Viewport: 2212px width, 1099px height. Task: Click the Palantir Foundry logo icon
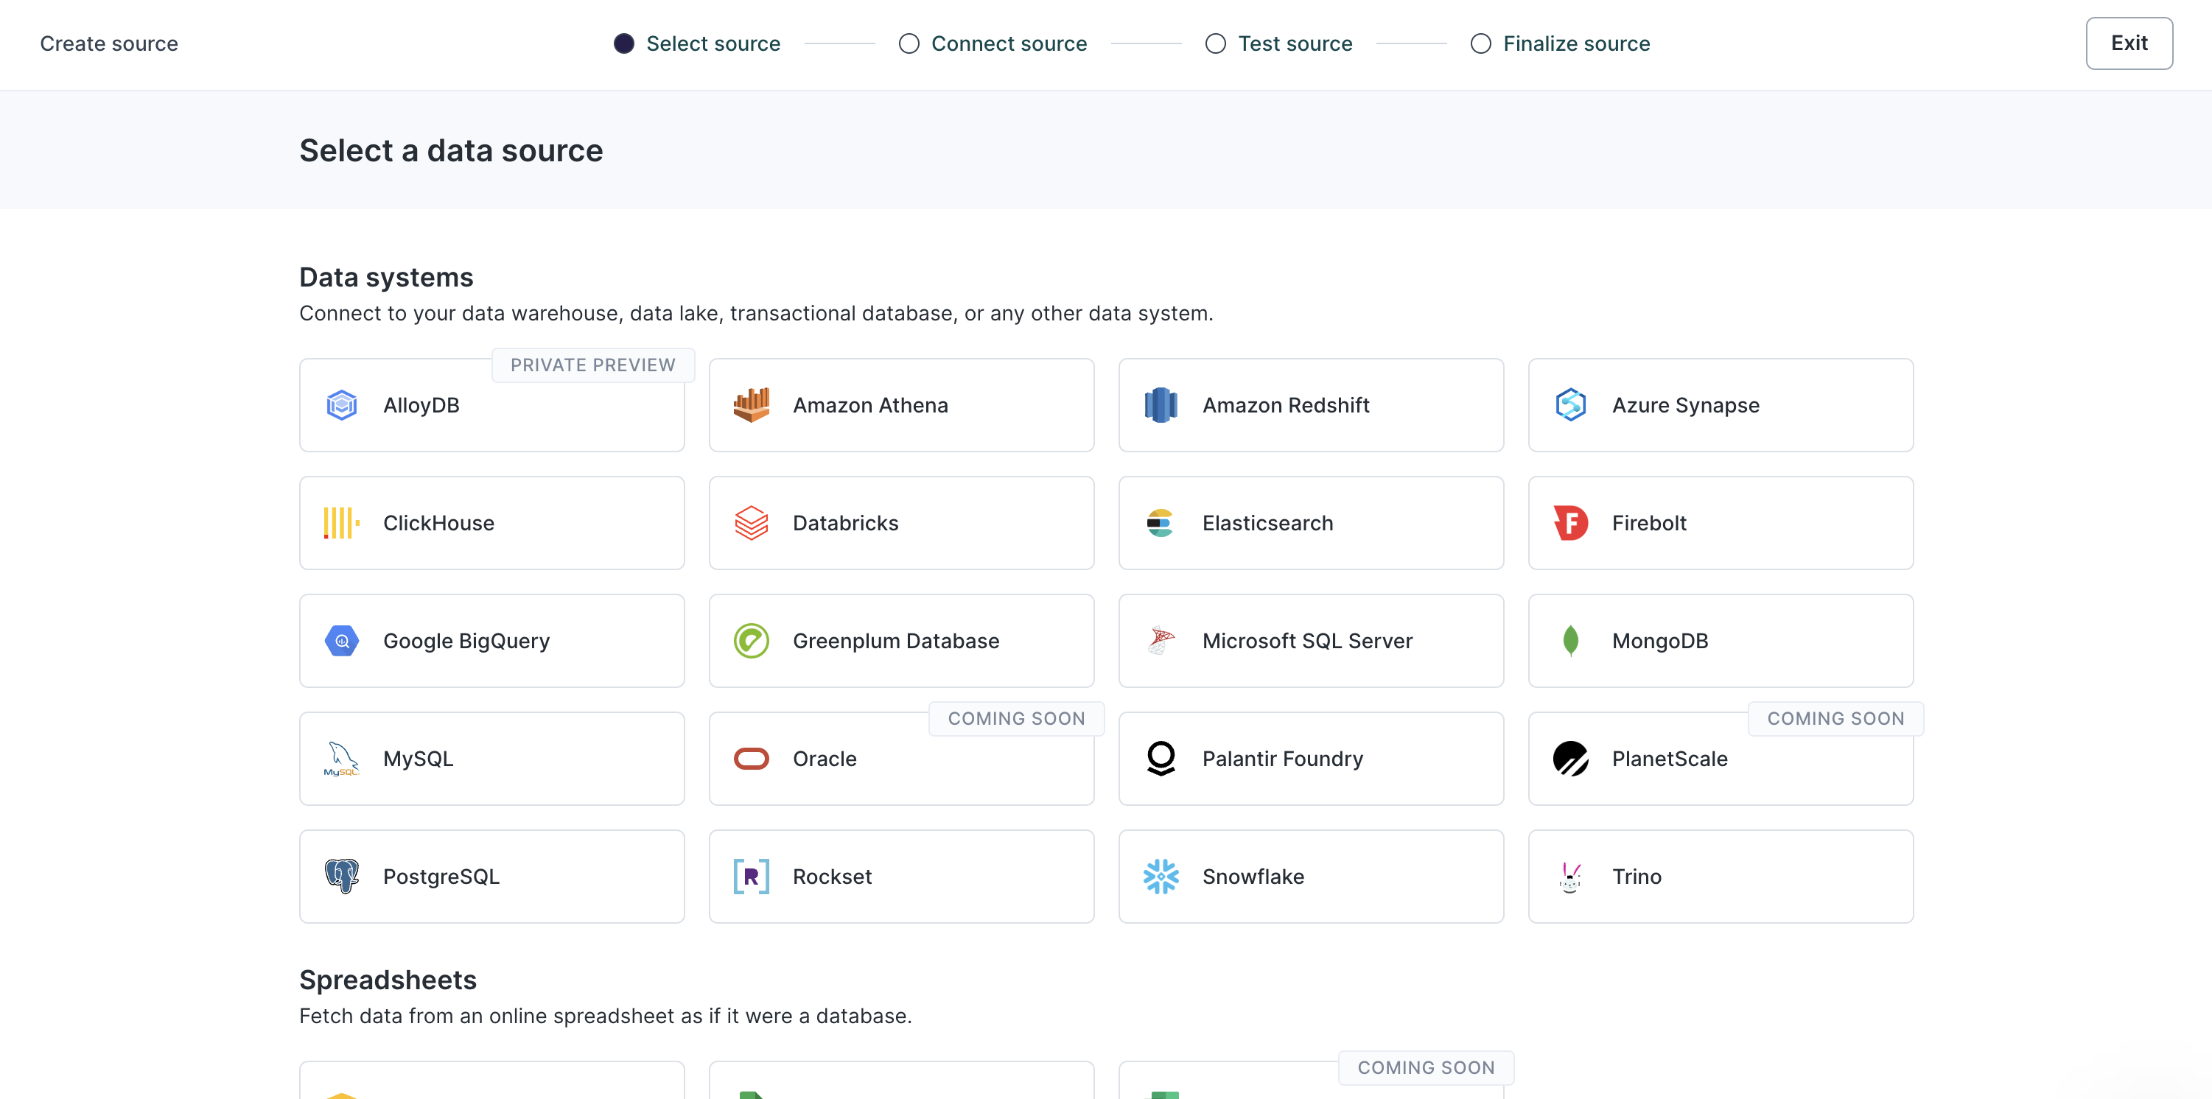click(1161, 759)
